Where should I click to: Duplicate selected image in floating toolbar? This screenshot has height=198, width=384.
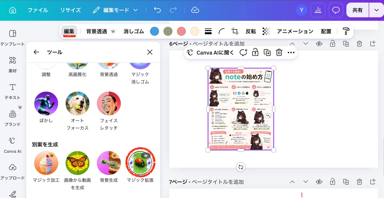267,53
